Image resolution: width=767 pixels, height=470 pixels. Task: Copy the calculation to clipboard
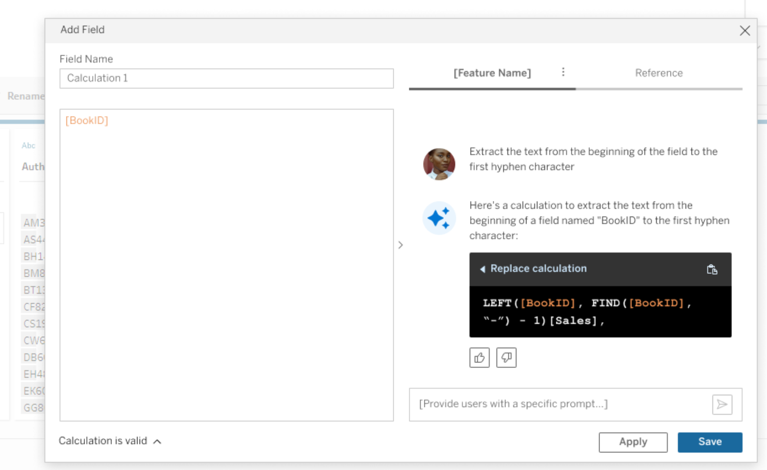click(x=711, y=269)
